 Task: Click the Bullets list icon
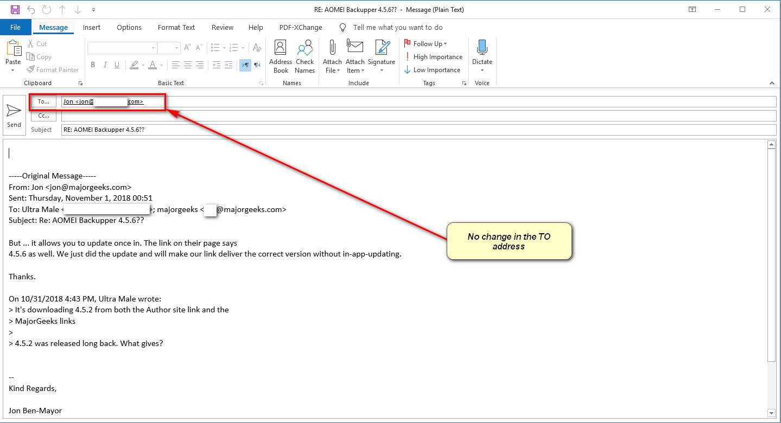click(x=215, y=48)
